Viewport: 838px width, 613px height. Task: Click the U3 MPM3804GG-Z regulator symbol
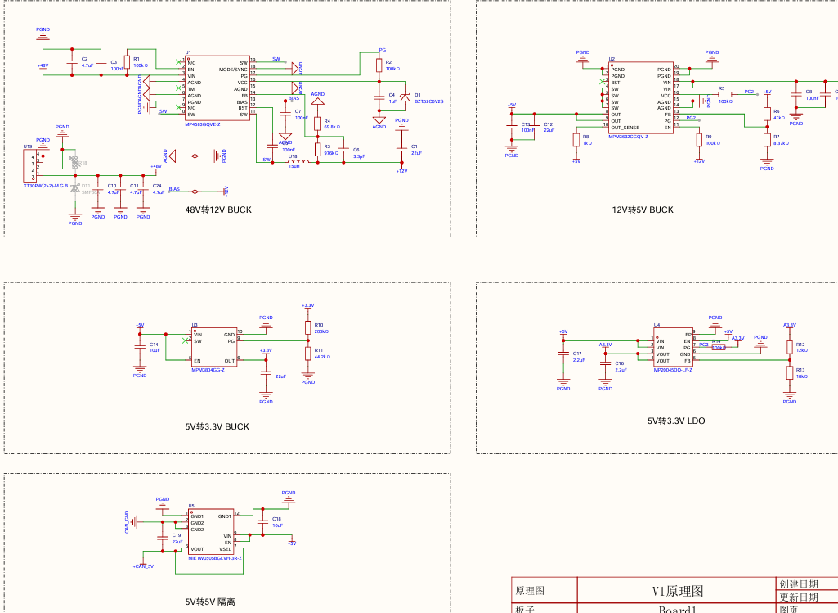[214, 348]
